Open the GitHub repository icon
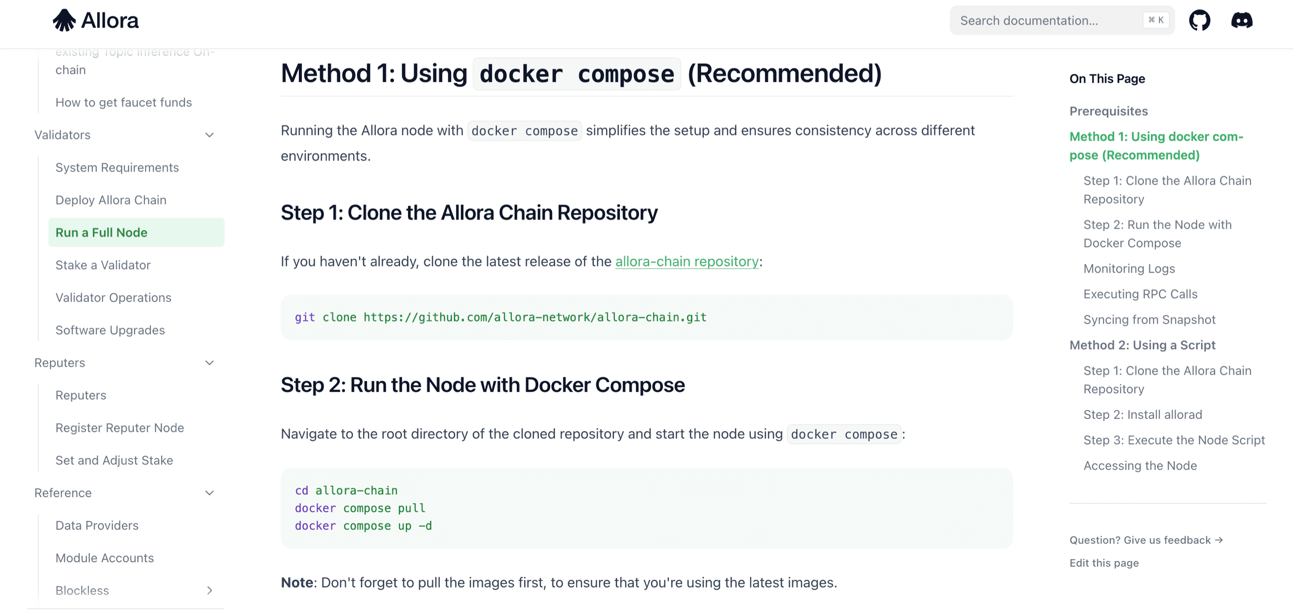 (1199, 21)
